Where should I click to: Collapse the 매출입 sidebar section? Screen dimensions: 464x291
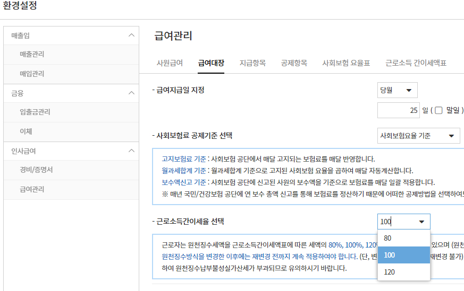[x=131, y=36]
